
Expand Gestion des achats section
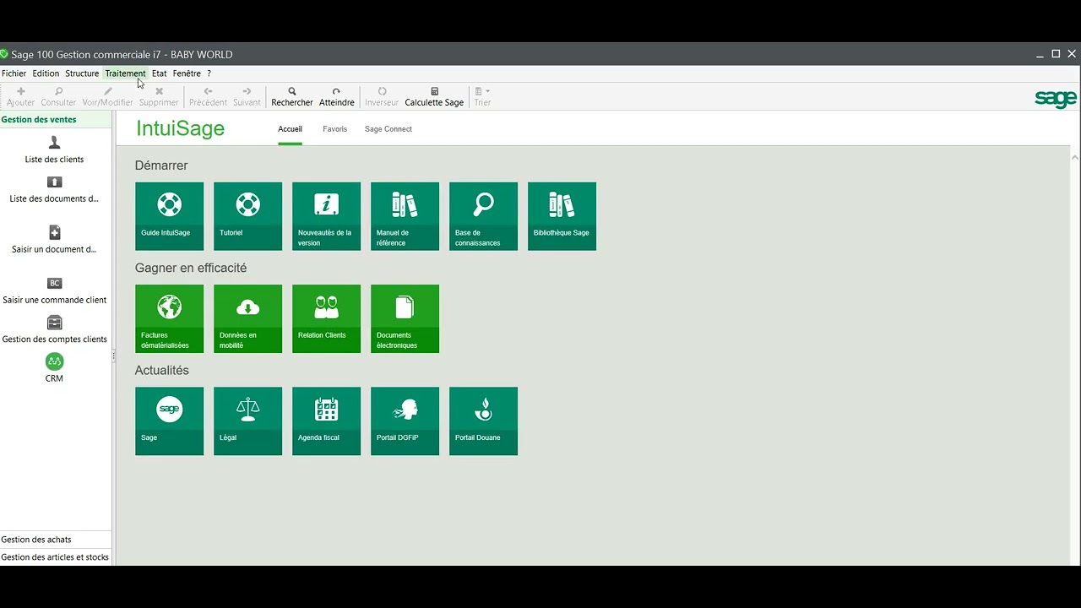(56, 539)
